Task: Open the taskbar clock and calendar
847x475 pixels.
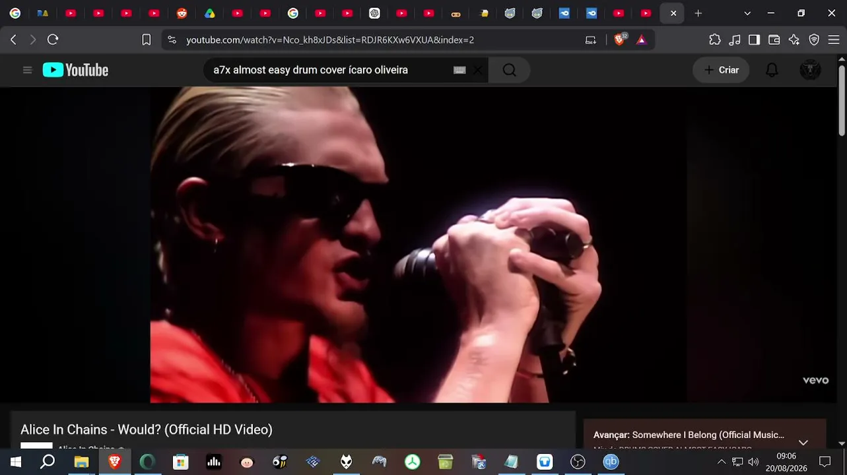Action: tap(786, 462)
